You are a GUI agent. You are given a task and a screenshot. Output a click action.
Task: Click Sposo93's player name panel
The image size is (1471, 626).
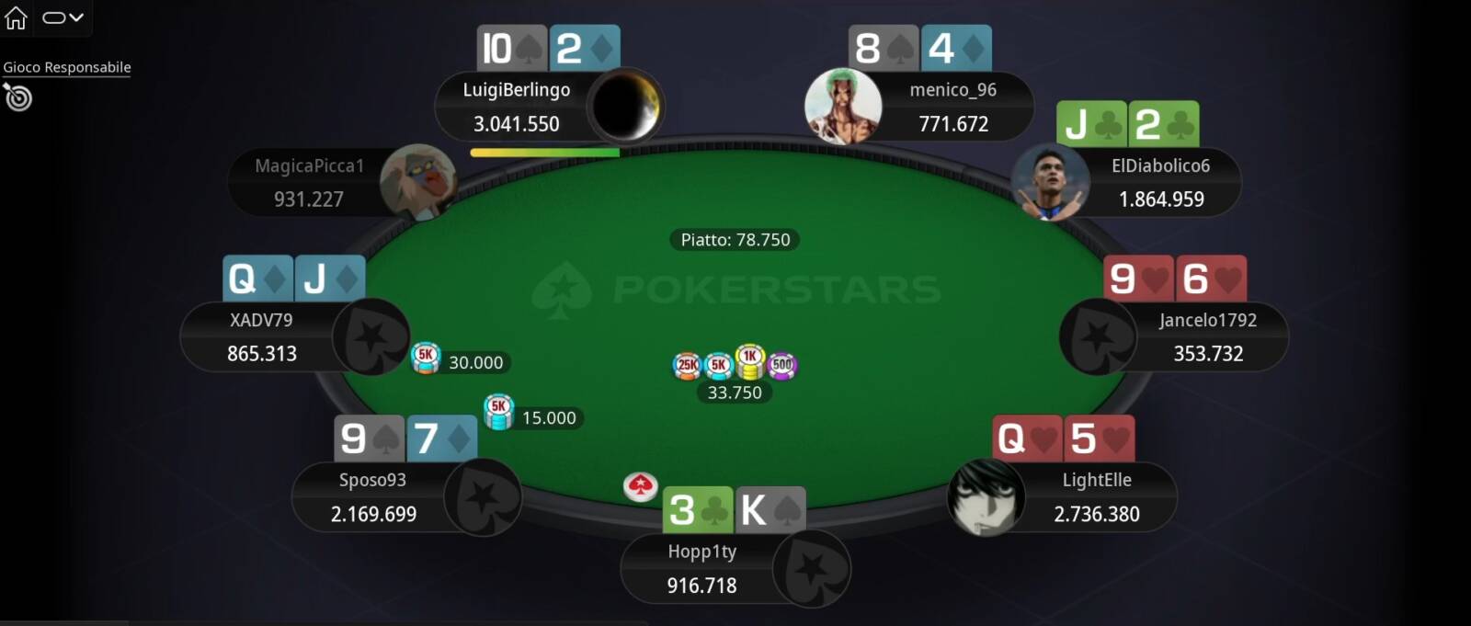pyautogui.click(x=372, y=497)
